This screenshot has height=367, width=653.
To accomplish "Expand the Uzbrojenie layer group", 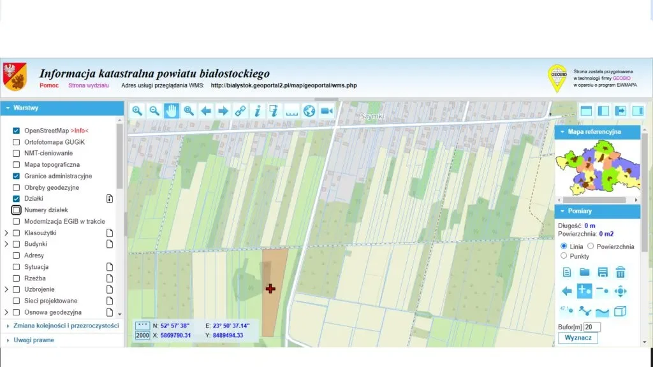I will 6,290.
